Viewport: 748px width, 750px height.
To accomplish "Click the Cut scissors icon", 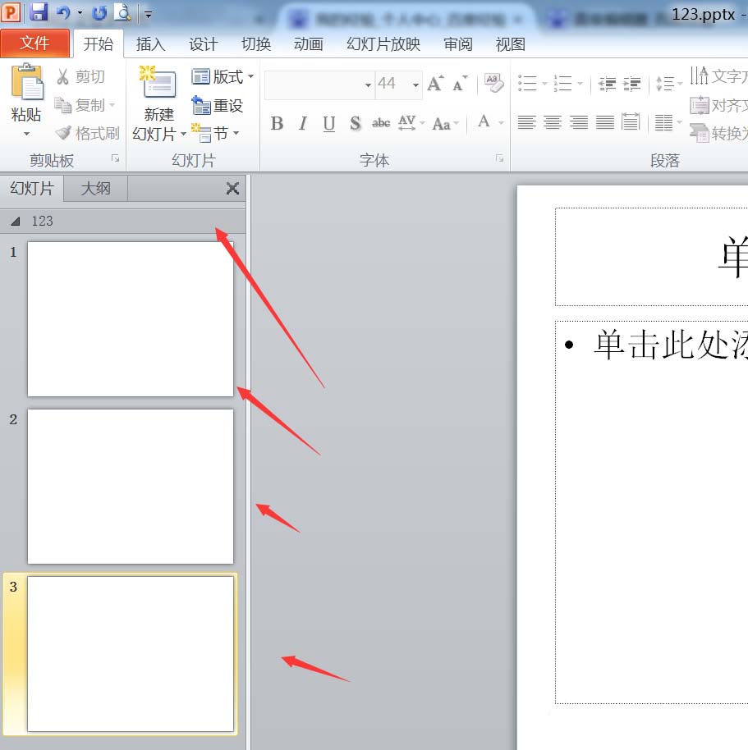I will point(64,76).
